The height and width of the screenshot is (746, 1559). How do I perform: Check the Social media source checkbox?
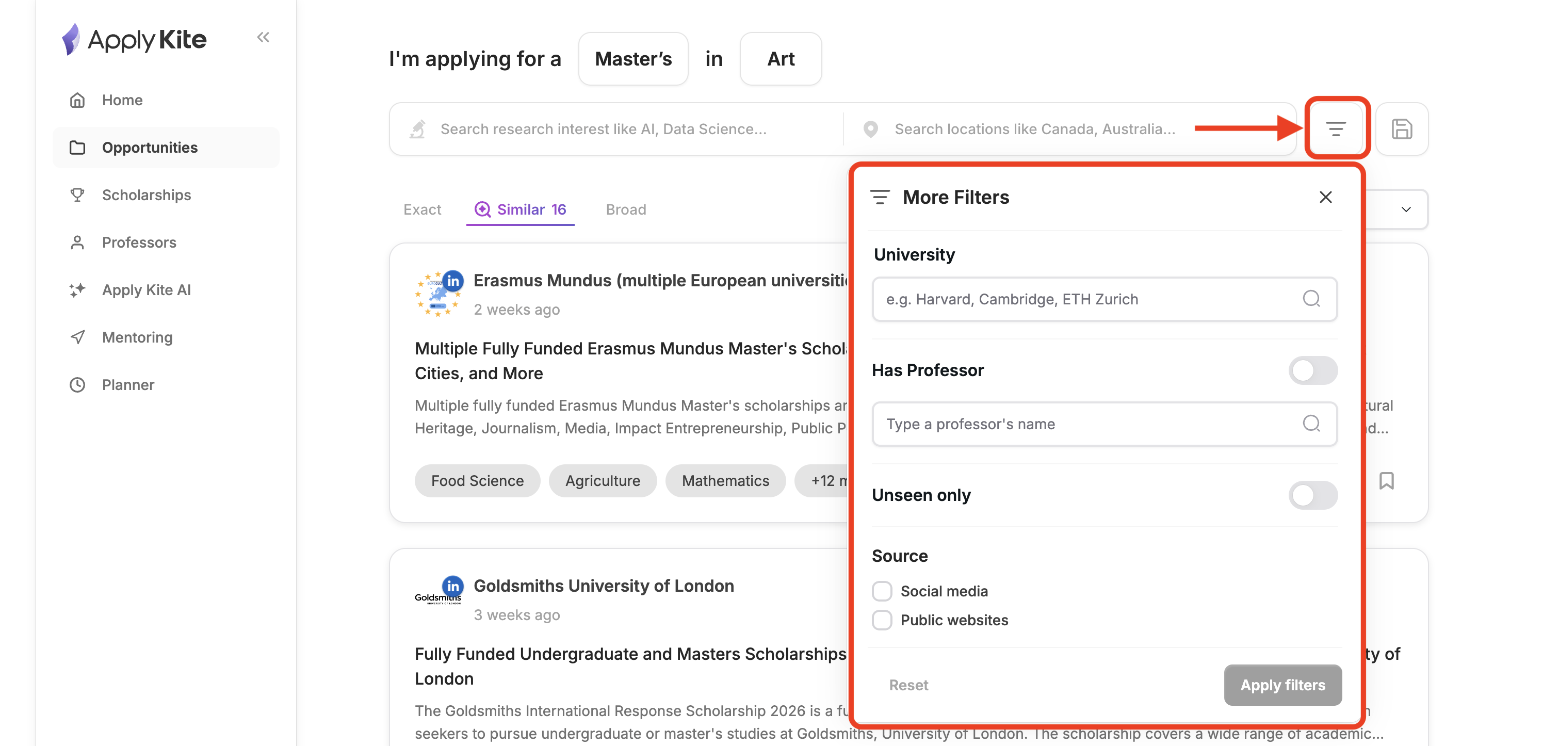pyautogui.click(x=882, y=591)
